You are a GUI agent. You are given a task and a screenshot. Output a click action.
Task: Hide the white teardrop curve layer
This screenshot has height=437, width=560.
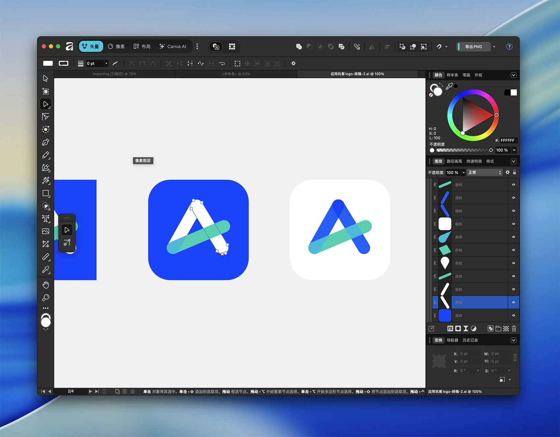point(514,263)
